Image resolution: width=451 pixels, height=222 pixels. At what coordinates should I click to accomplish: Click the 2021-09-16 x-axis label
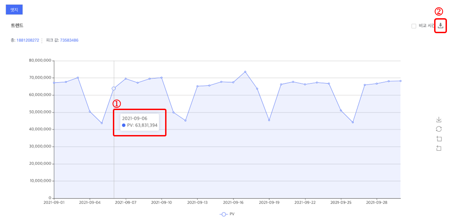pyautogui.click(x=233, y=202)
